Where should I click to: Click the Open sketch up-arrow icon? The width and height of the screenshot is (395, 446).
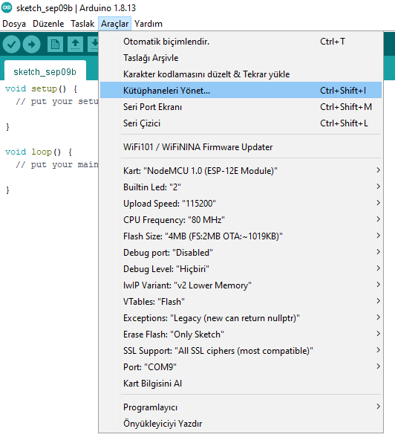[x=75, y=45]
